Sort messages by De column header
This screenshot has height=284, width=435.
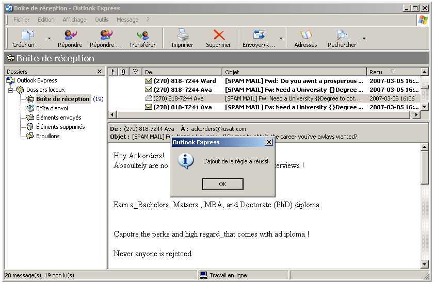coord(182,72)
